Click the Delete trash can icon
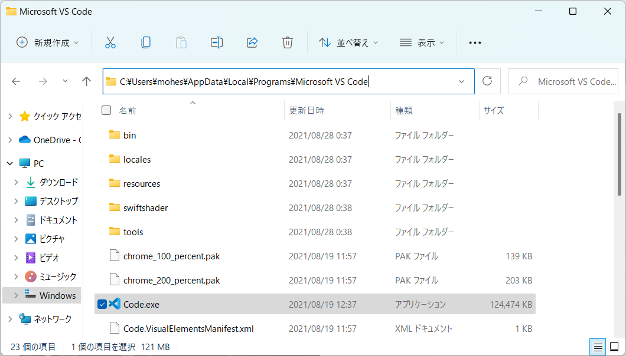The height and width of the screenshot is (356, 626). (288, 42)
